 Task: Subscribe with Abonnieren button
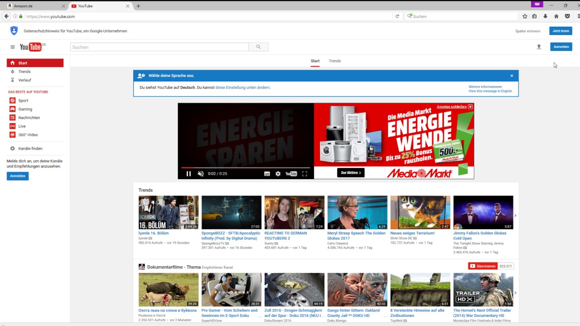(x=483, y=266)
